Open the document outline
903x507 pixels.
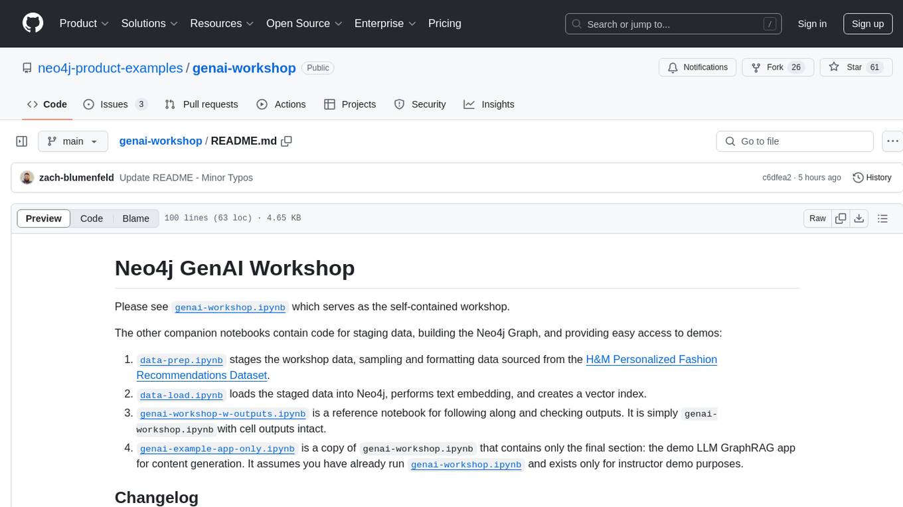pyautogui.click(x=882, y=218)
